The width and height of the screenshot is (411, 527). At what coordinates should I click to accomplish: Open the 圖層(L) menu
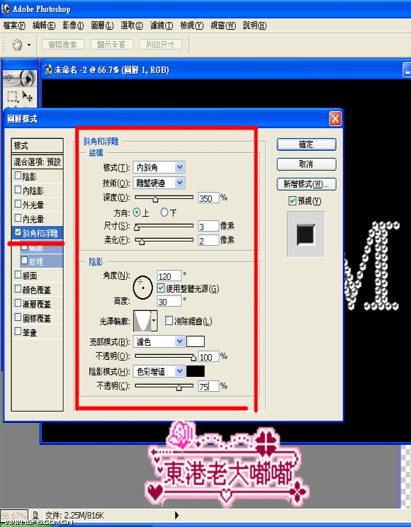click(102, 25)
